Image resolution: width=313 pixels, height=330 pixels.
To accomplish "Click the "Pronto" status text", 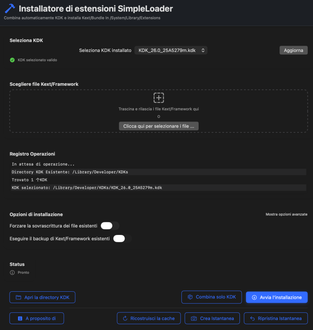I will pyautogui.click(x=23, y=272).
